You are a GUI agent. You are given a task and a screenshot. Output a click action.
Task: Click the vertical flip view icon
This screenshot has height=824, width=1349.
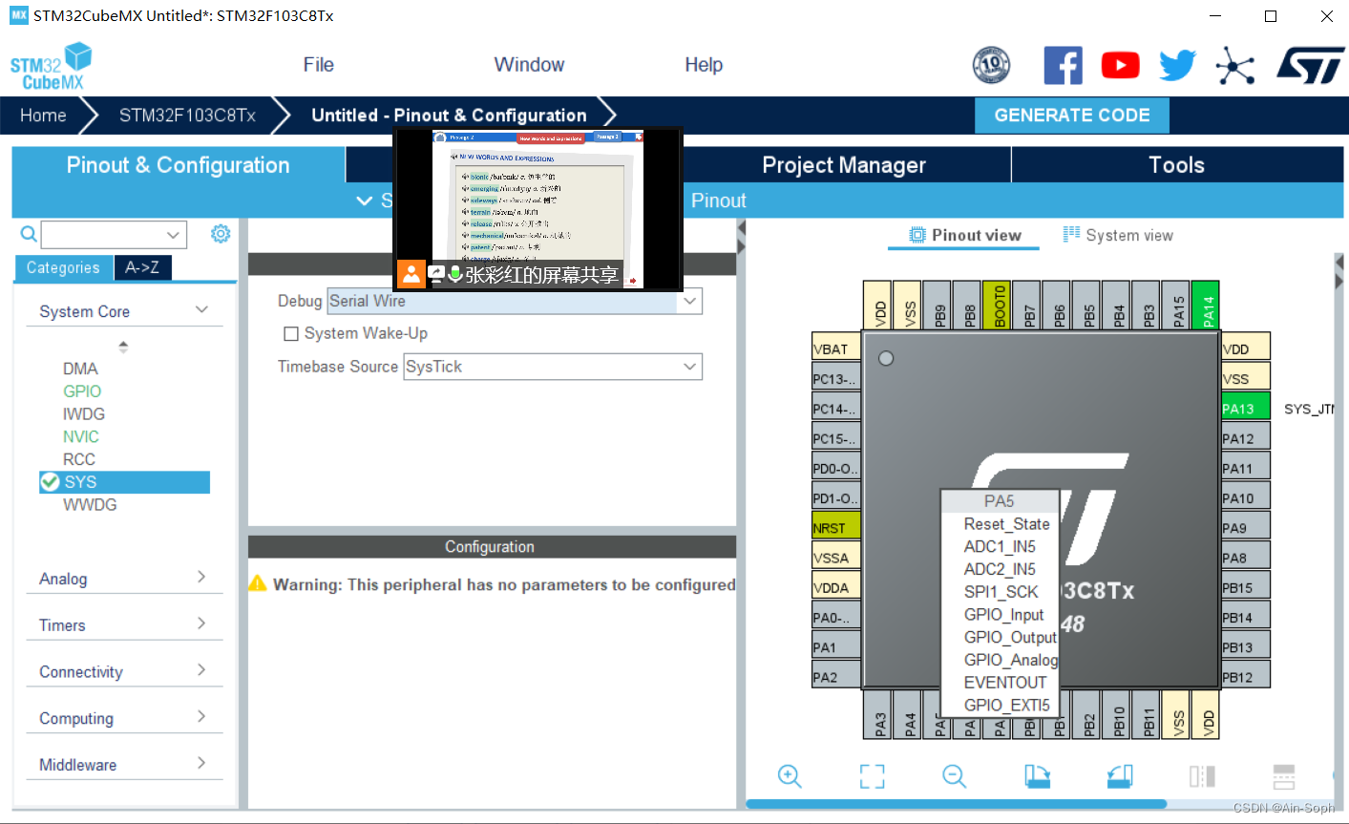[x=1202, y=776]
